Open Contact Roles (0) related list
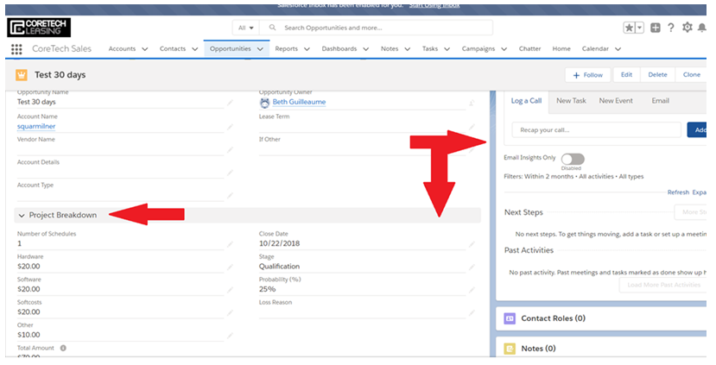The width and height of the screenshot is (716, 365). (553, 318)
